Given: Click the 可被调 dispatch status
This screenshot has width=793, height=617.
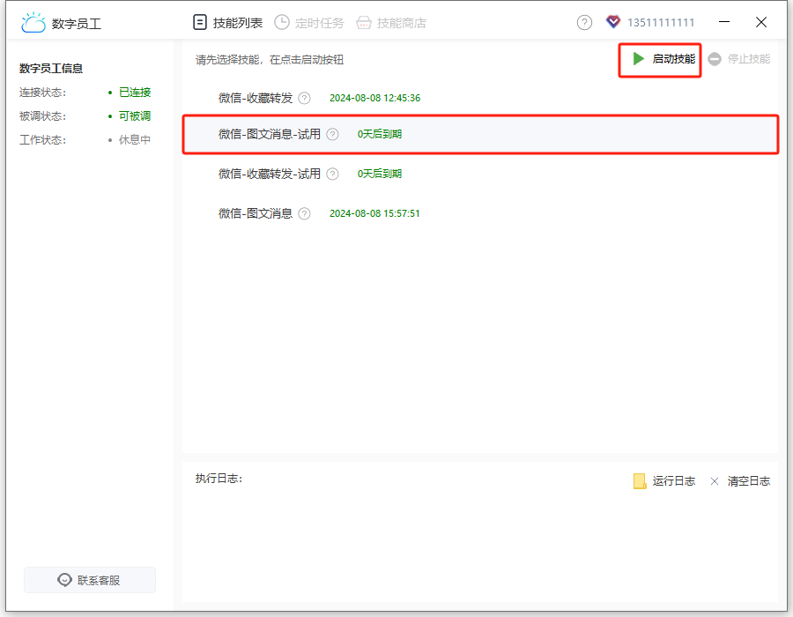Looking at the screenshot, I should click(x=135, y=115).
